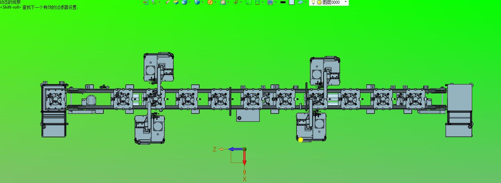This screenshot has height=183, width=501.
Task: Click the red crosshair coordinate icon
Action: pos(235,2)
